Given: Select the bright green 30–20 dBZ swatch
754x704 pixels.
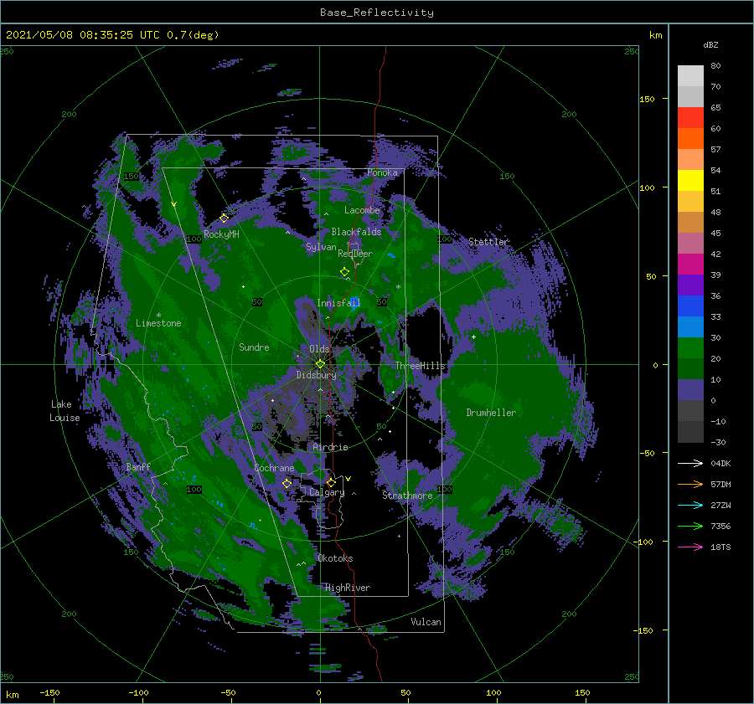Looking at the screenshot, I should pyautogui.click(x=690, y=348).
